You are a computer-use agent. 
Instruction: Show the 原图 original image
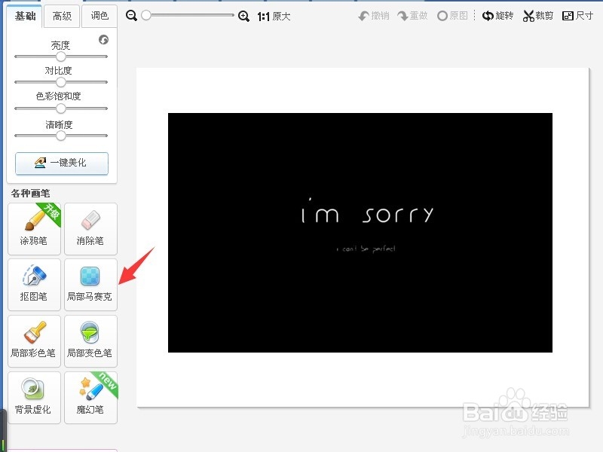point(453,16)
